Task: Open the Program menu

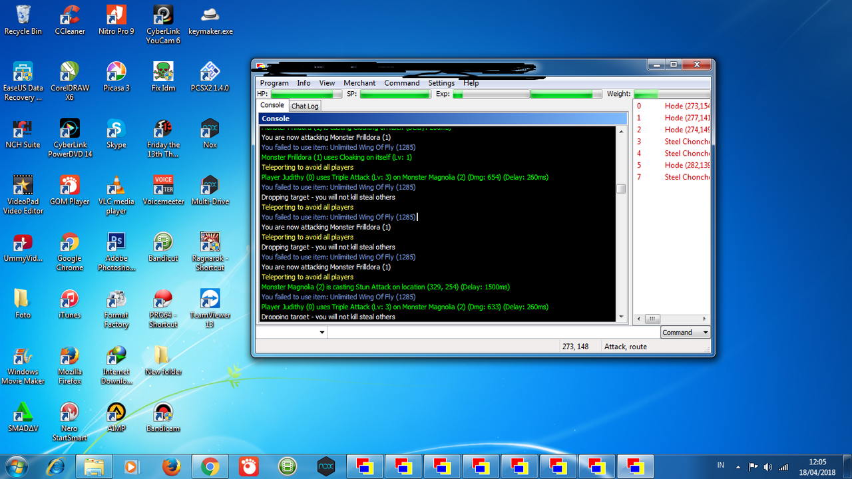Action: (x=274, y=83)
